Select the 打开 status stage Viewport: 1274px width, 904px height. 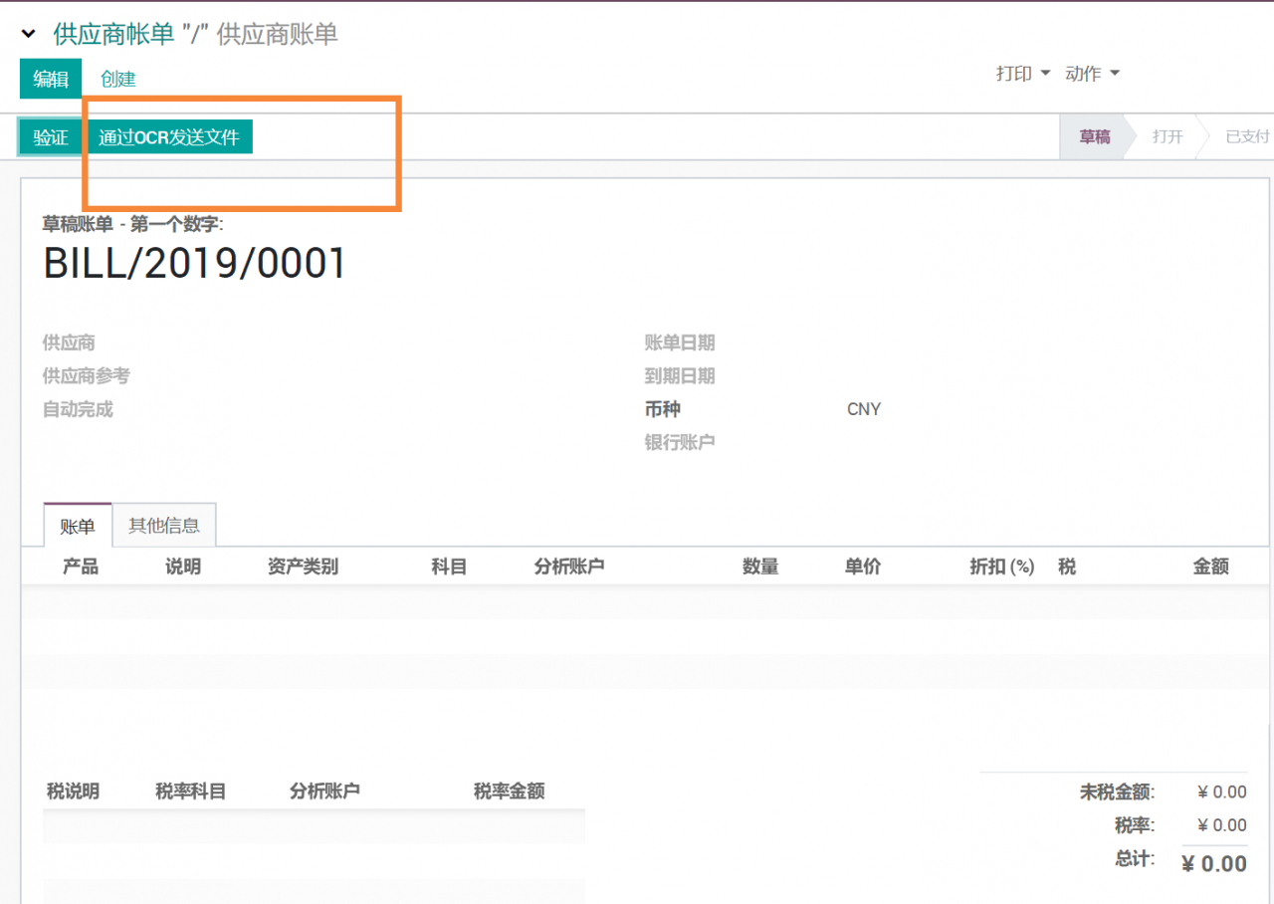[1167, 137]
